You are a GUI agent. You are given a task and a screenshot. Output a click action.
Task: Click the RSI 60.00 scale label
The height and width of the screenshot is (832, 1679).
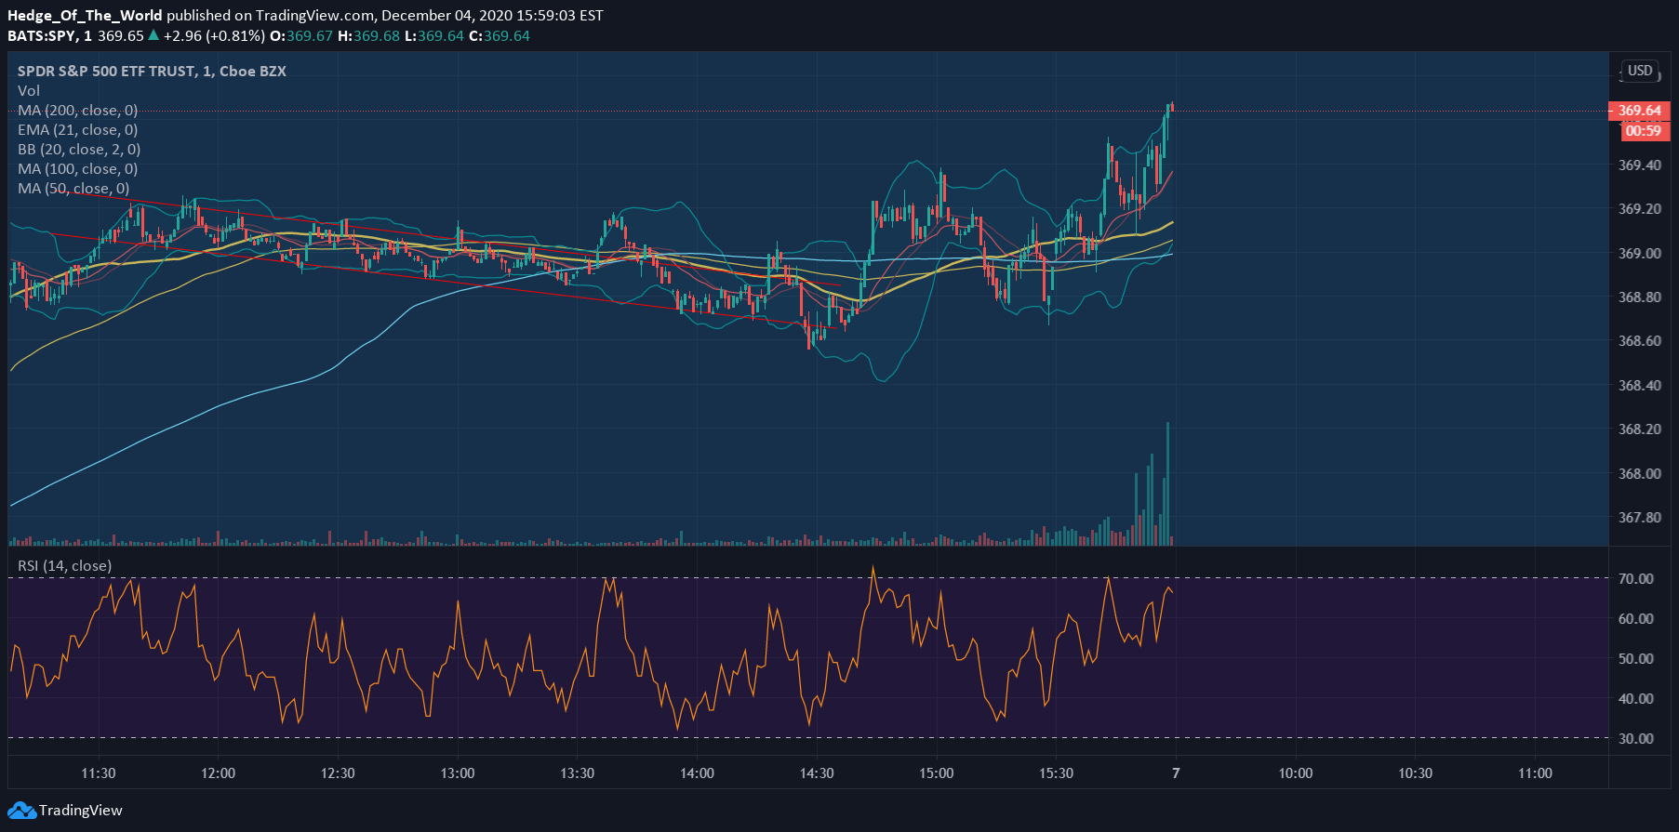(1636, 618)
